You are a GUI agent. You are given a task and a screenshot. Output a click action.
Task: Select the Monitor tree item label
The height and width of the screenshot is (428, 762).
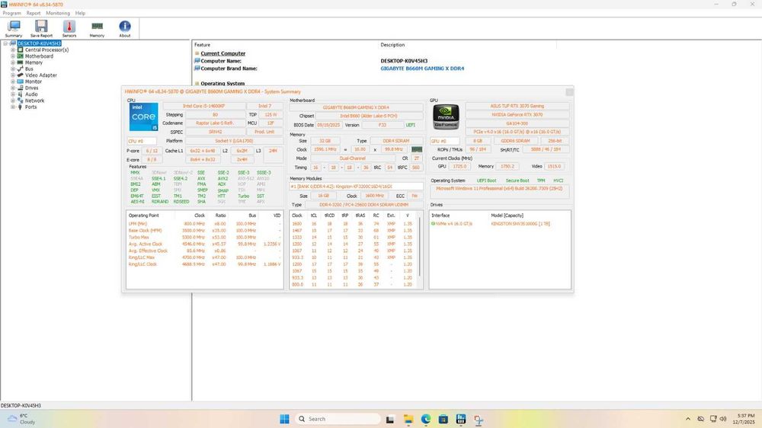pyautogui.click(x=34, y=81)
